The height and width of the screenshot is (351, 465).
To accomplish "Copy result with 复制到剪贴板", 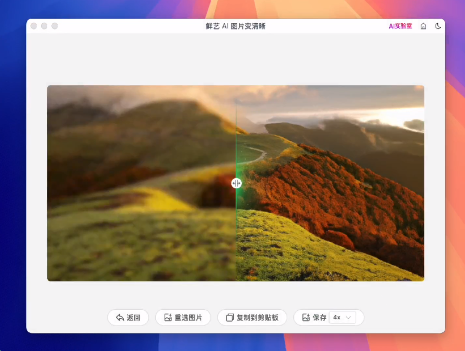I will click(x=252, y=317).
